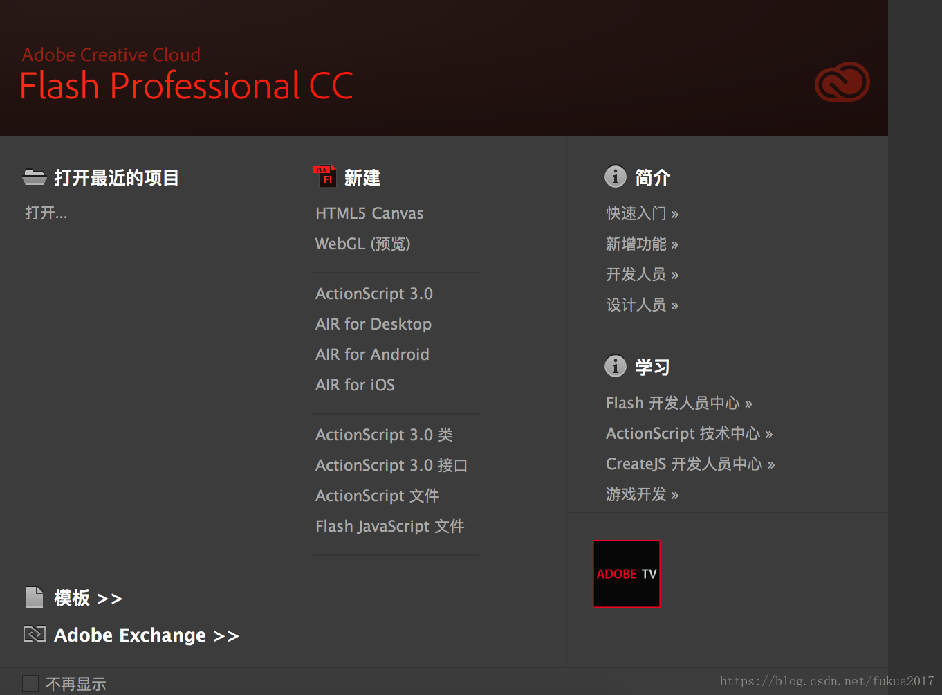Expand Adobe Exchange >>
Viewport: 942px width, 695px height.
pos(147,635)
